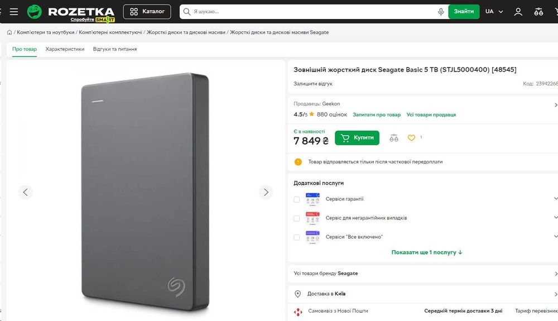558x321 pixels.
Task: Expand Сервіси "Все включено" chevron
Action: click(x=556, y=236)
